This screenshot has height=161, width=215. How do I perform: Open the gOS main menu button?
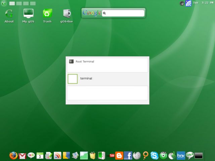pyautogui.click(x=4, y=3)
